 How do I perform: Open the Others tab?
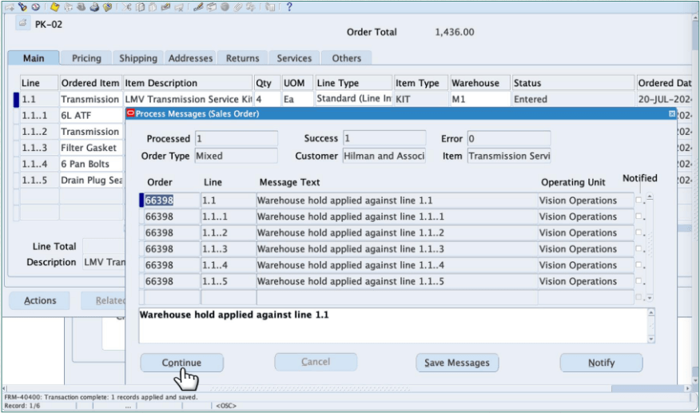pos(347,58)
